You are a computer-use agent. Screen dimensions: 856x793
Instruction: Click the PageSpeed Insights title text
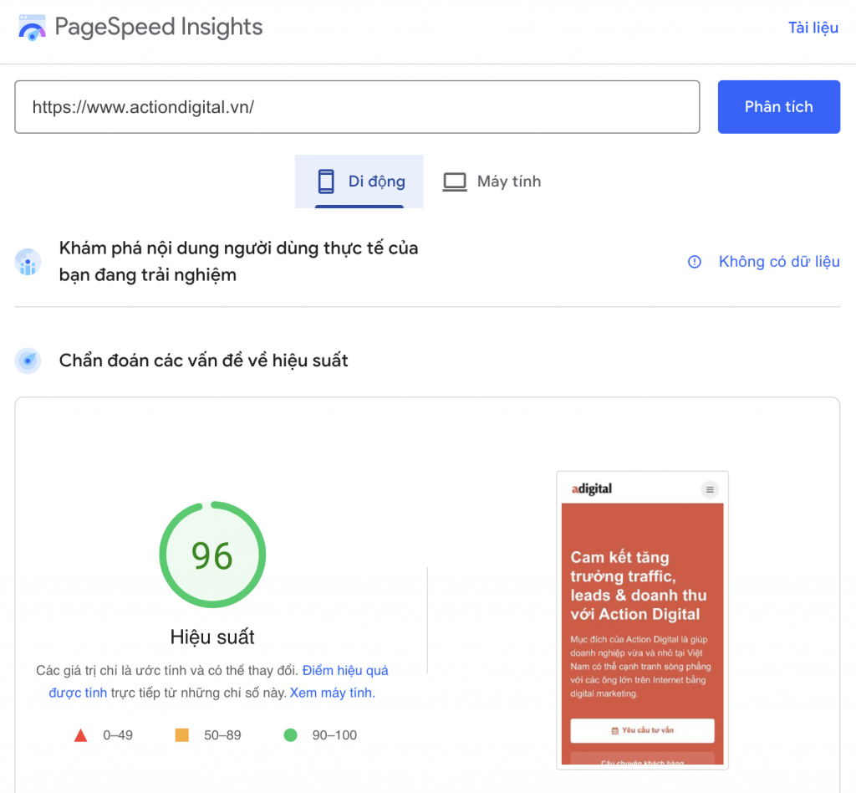[159, 27]
